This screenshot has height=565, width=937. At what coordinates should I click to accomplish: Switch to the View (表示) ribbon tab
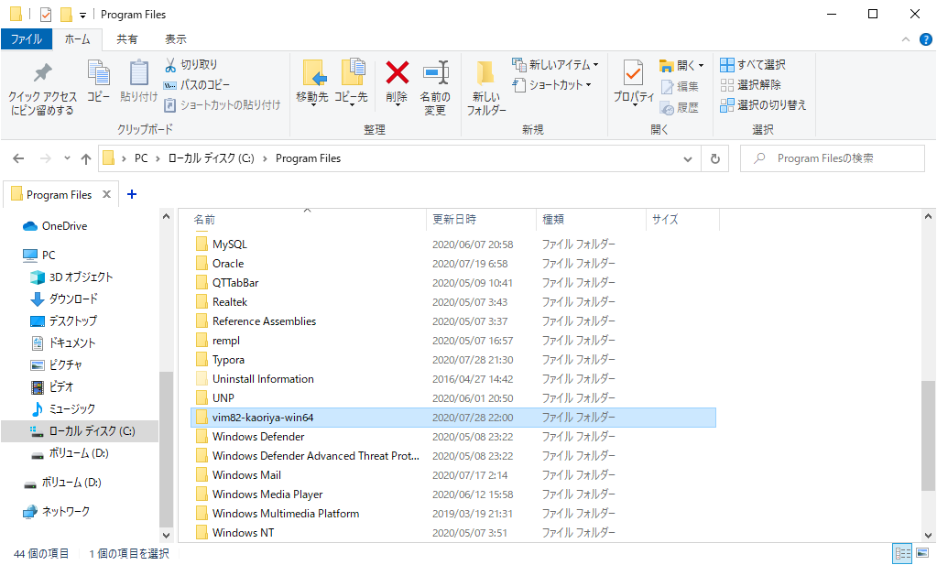[176, 39]
